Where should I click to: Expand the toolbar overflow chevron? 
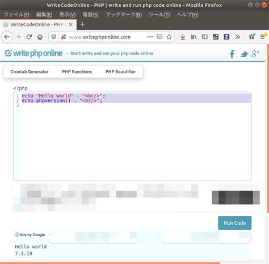click(238, 37)
